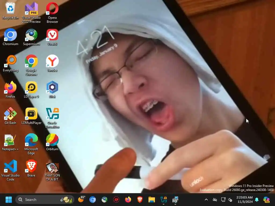Select the LDPlayer 9 shortcut

(x=31, y=90)
